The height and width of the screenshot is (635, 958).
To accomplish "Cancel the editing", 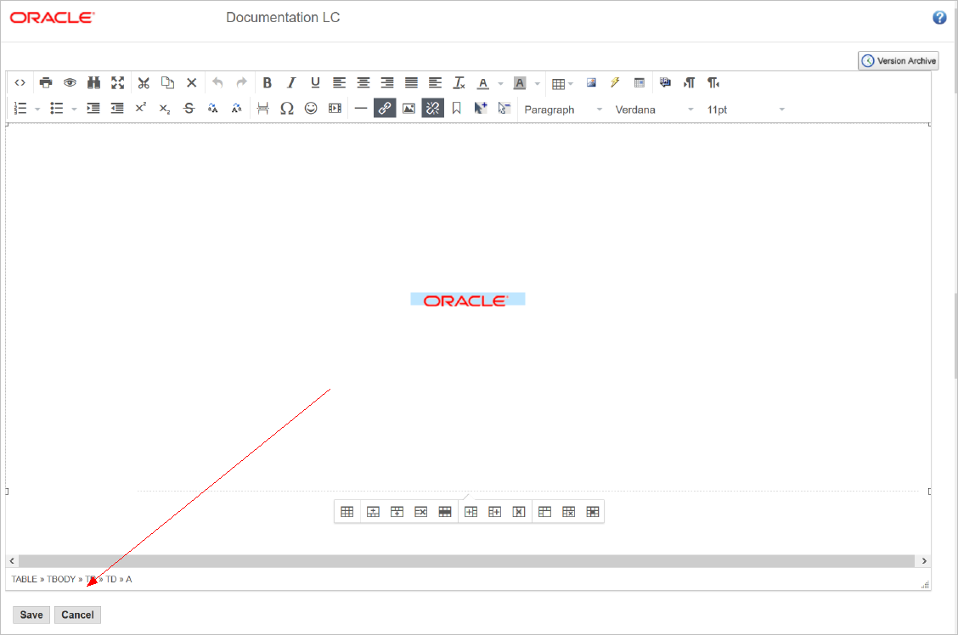I will click(77, 615).
